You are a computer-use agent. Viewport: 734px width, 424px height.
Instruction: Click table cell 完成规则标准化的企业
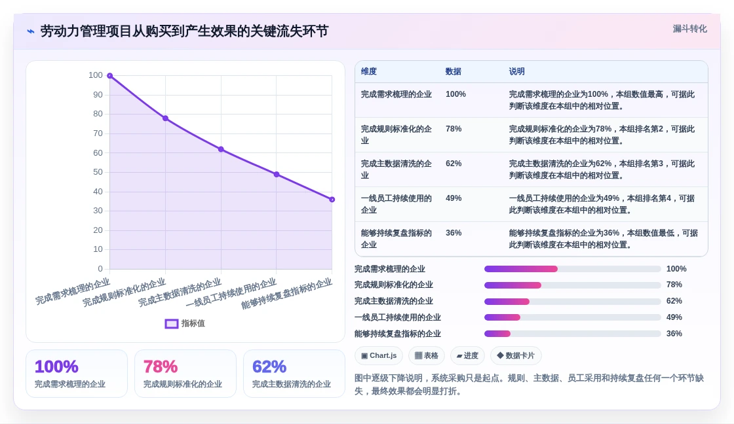396,135
